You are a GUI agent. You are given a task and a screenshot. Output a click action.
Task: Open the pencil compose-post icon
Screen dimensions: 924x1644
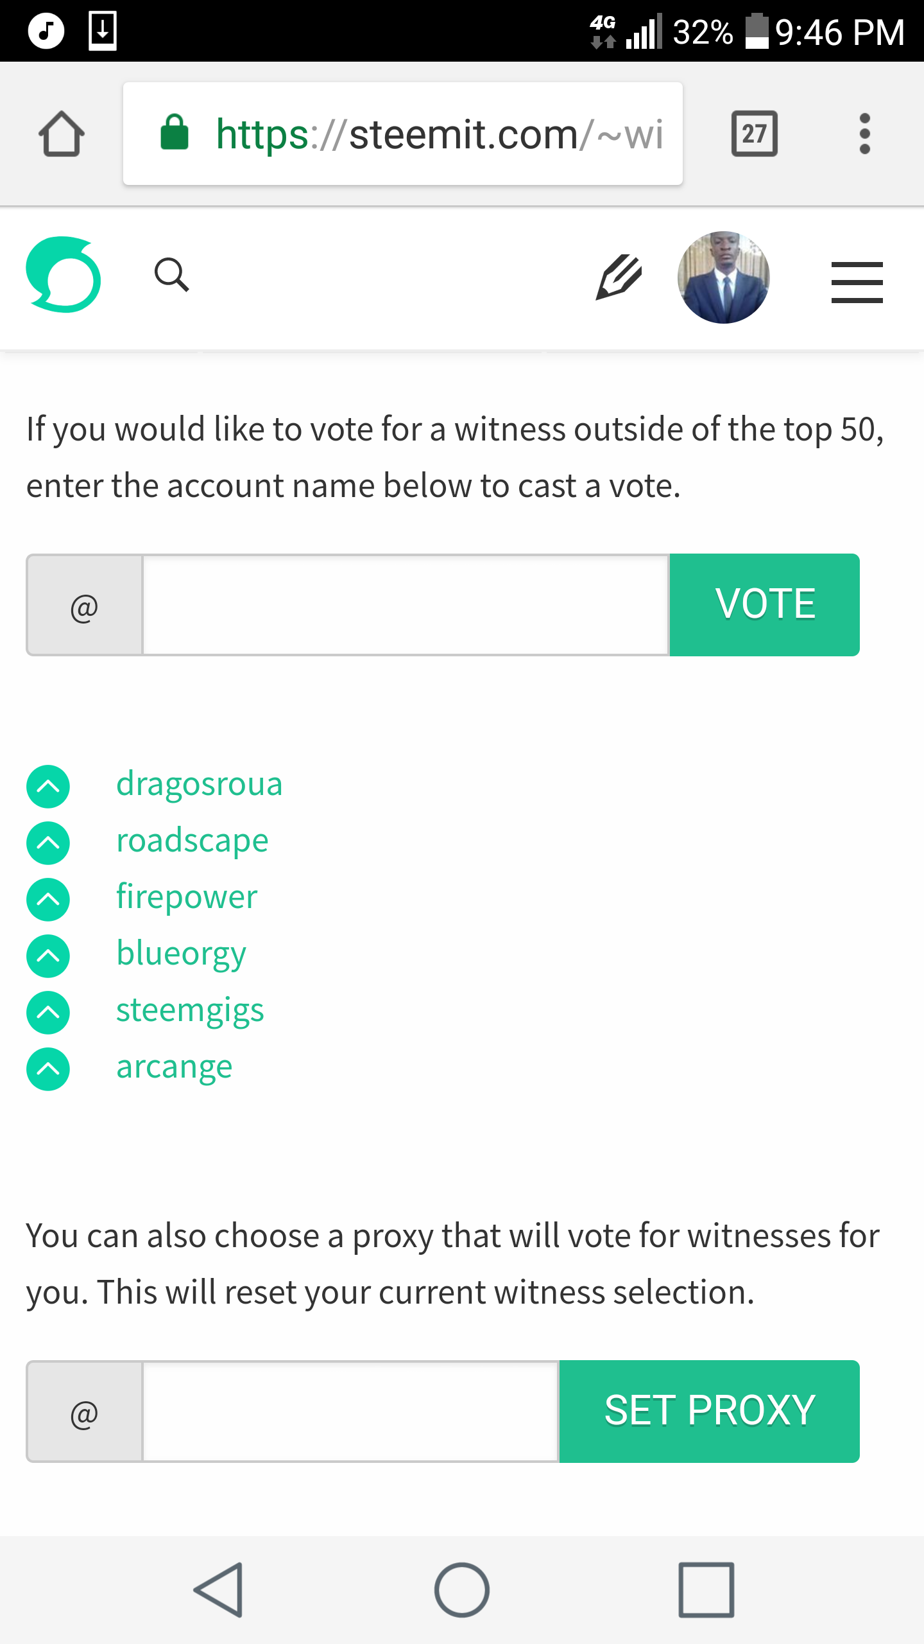coord(619,277)
